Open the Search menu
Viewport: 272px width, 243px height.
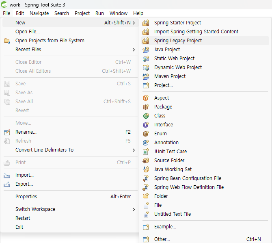click(62, 13)
